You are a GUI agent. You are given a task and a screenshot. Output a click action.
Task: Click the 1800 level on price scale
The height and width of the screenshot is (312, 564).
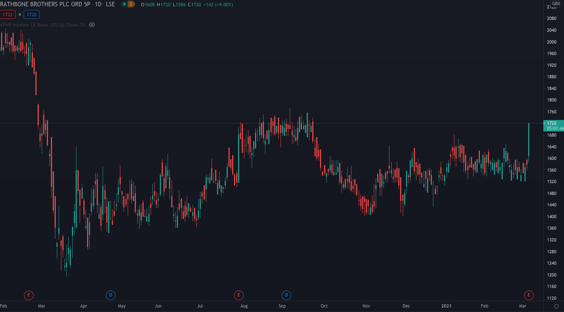pyautogui.click(x=551, y=100)
